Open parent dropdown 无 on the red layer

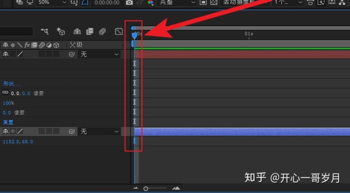pyautogui.click(x=99, y=54)
